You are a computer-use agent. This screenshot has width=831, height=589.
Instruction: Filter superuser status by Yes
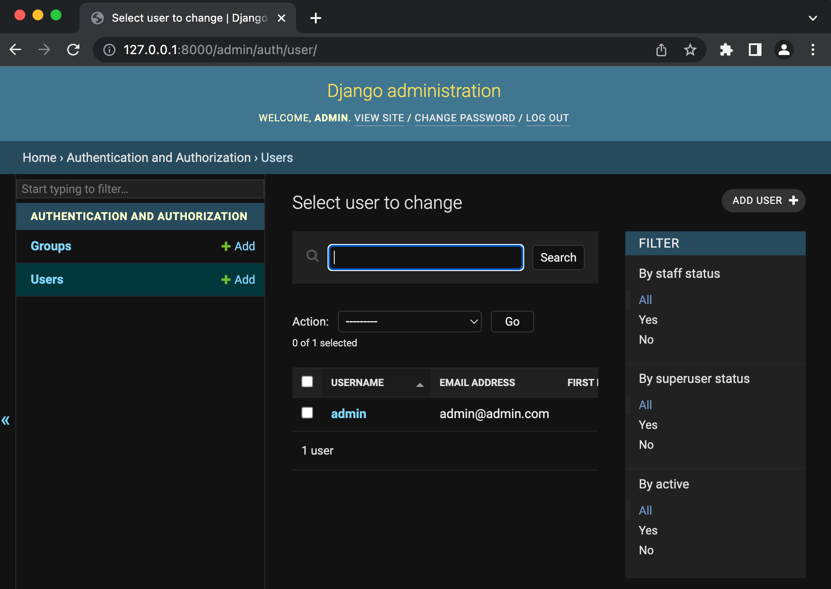(648, 425)
